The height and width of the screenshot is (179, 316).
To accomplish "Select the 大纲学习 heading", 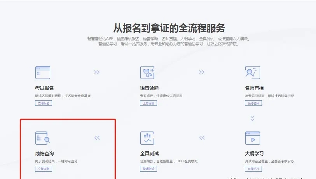I will [254, 154].
